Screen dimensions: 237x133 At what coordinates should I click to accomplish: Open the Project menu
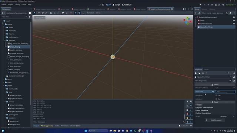pyautogui.click(x=10, y=5)
